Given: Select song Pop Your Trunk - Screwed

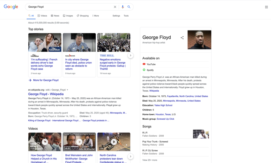Looking at the screenshot, I should (176, 143).
